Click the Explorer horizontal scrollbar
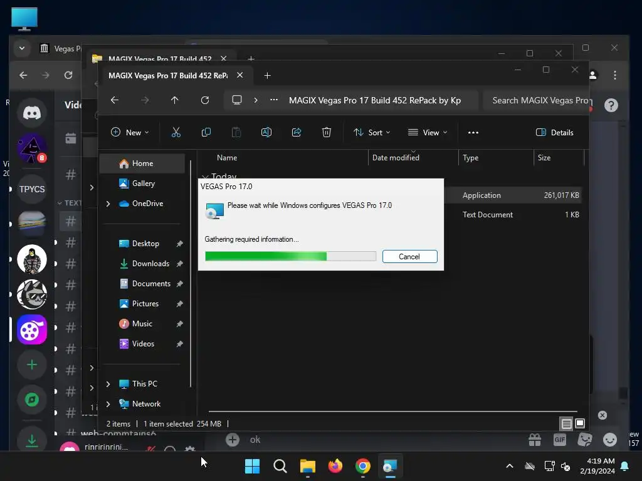Image resolution: width=642 pixels, height=481 pixels. pyautogui.click(x=392, y=411)
